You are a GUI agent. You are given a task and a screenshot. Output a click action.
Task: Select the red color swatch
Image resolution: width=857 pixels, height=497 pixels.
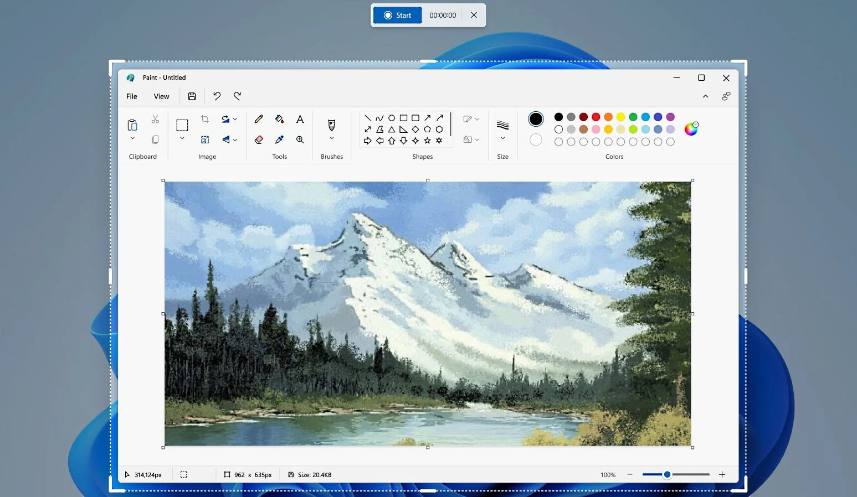pyautogui.click(x=596, y=117)
